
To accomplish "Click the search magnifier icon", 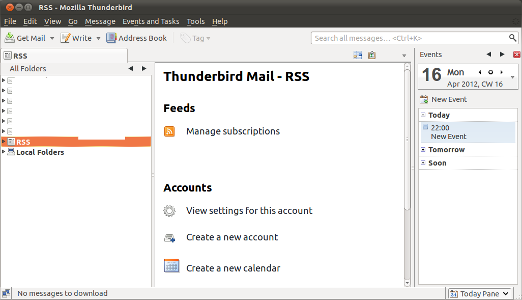I will click(x=513, y=38).
